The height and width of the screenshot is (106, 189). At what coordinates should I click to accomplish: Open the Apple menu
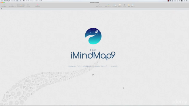pos(2,1)
